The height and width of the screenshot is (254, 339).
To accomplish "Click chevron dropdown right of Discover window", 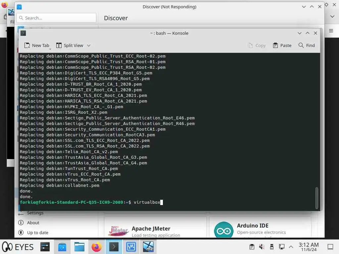I will pos(332,17).
